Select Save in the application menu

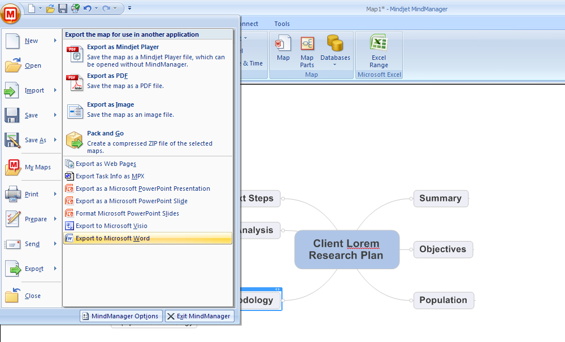click(31, 115)
